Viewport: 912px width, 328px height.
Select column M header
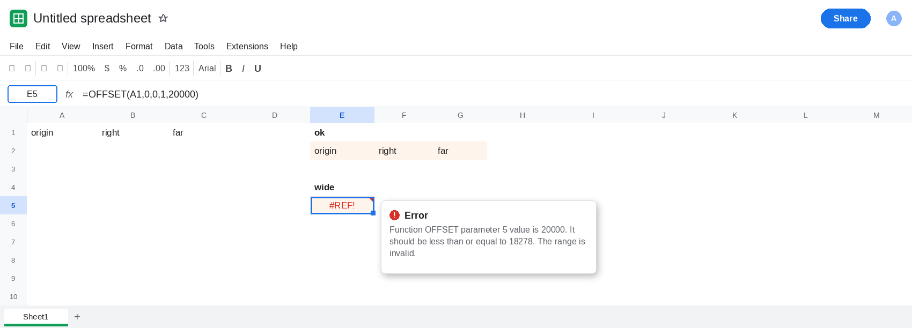click(x=877, y=115)
